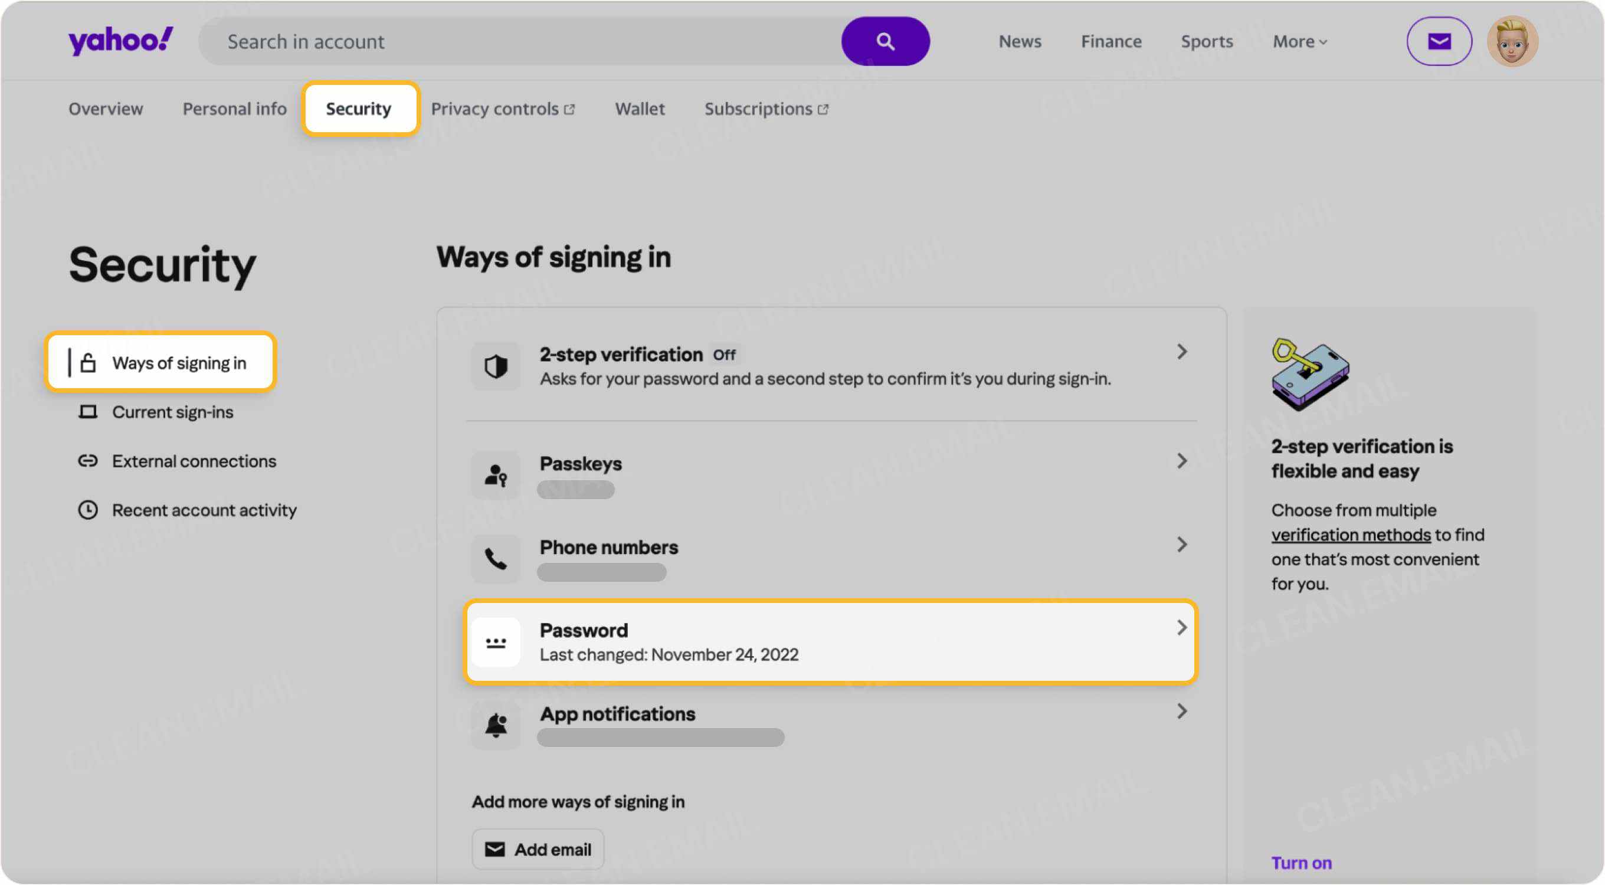Click the Passkeys person-key icon
Screen dimensions: 1605x885
[496, 475]
